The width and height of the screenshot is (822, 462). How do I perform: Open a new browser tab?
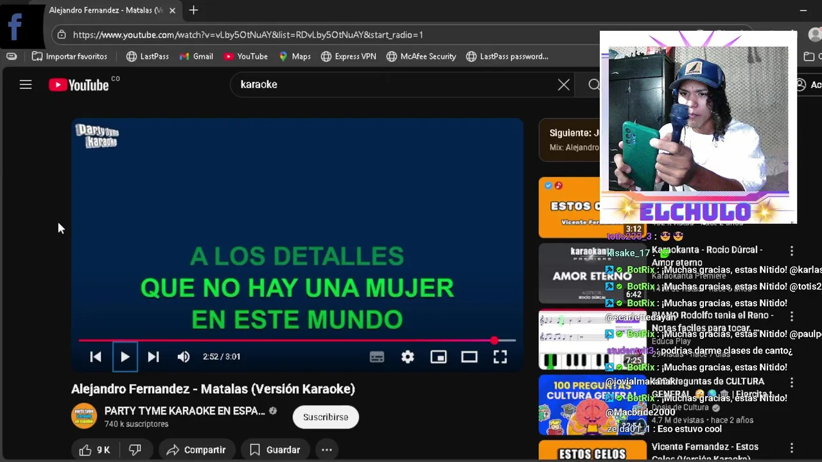click(193, 10)
